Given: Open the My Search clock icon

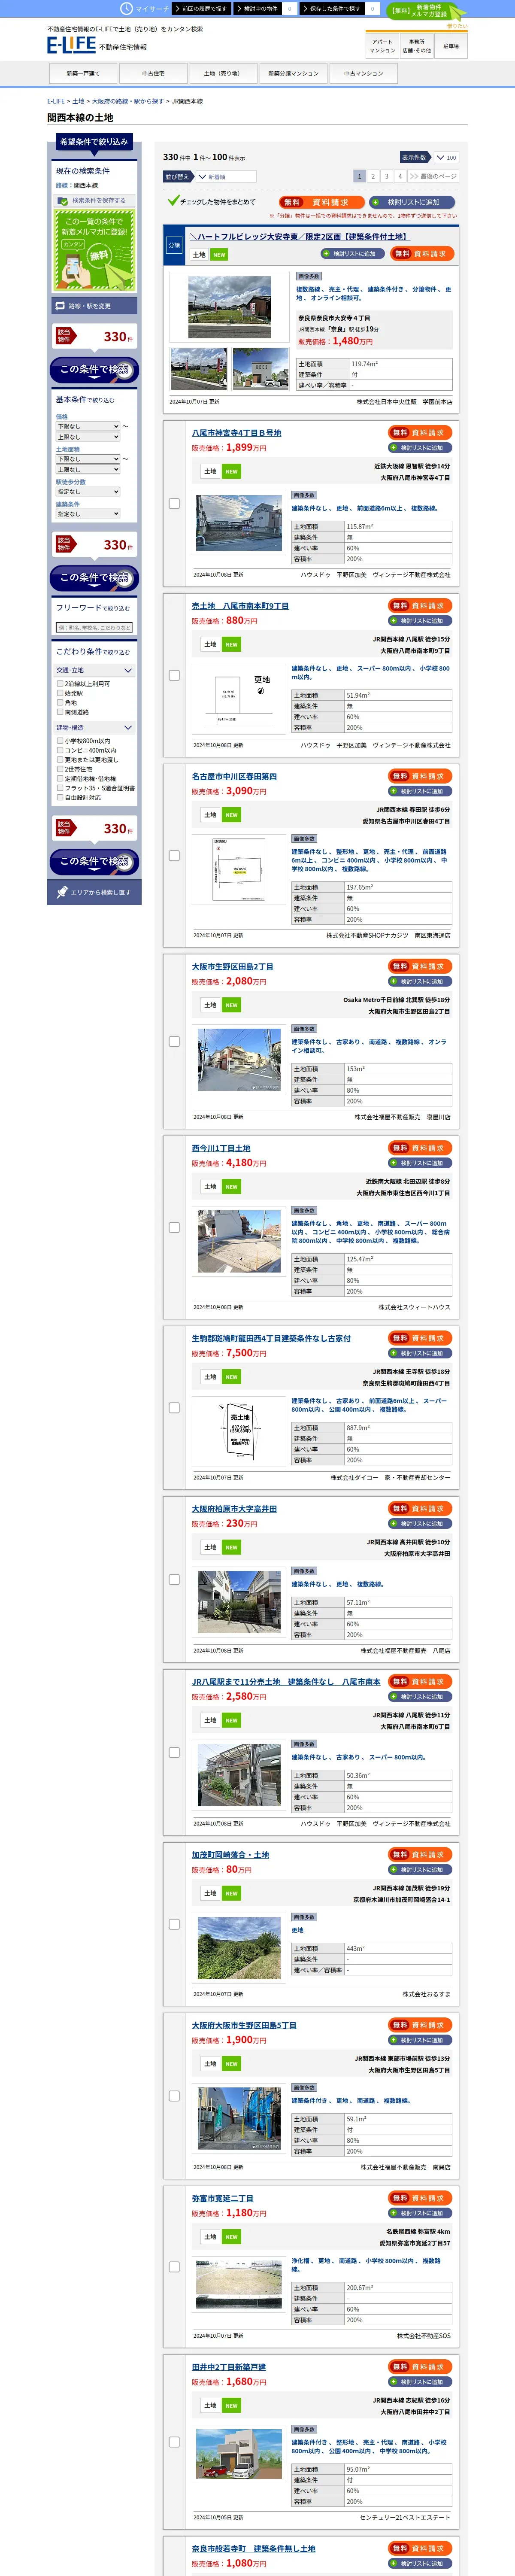Looking at the screenshot, I should pyautogui.click(x=126, y=8).
